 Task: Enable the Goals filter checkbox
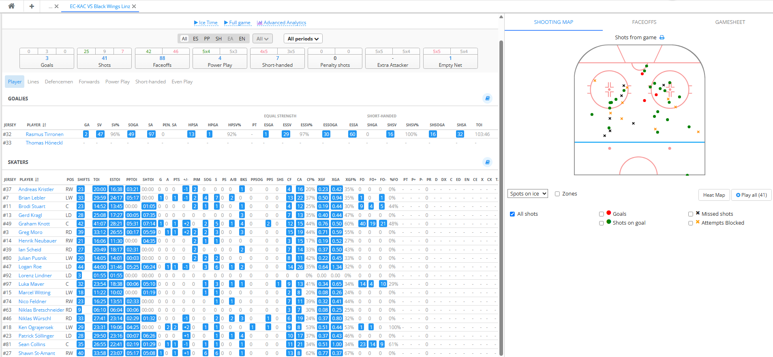[x=602, y=214]
